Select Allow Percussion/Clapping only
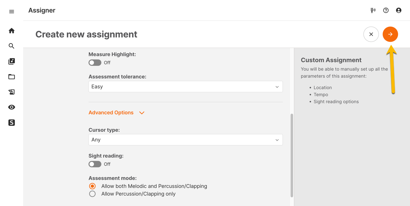This screenshot has width=410, height=206. (x=92, y=194)
